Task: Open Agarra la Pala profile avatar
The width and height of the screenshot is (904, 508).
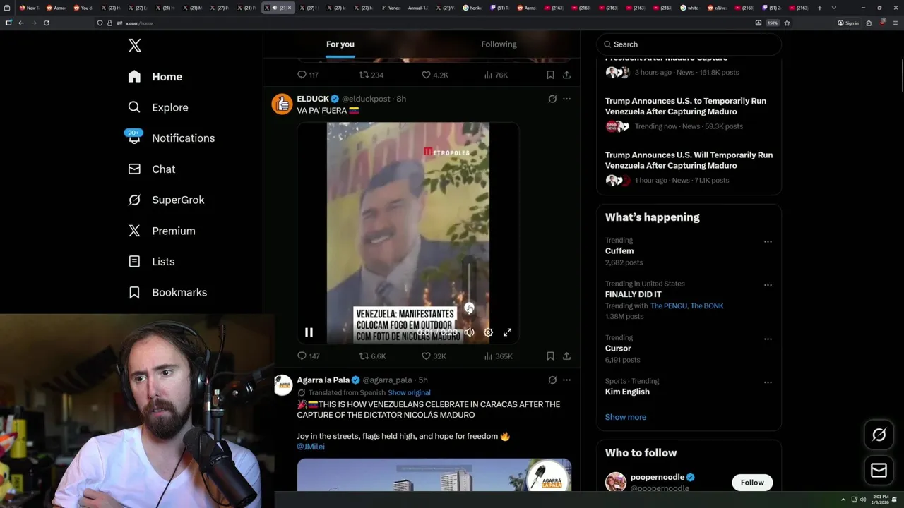Action: coord(282,385)
